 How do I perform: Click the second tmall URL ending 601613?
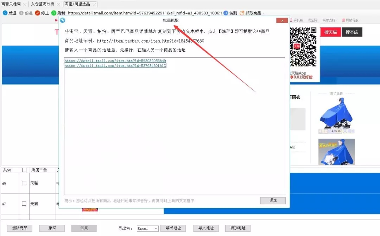tap(115, 66)
